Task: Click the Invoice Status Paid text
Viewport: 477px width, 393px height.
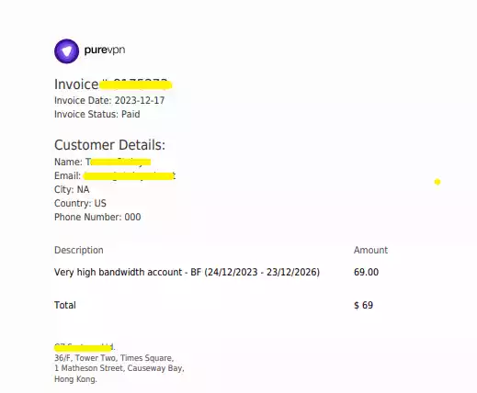Action: click(97, 114)
